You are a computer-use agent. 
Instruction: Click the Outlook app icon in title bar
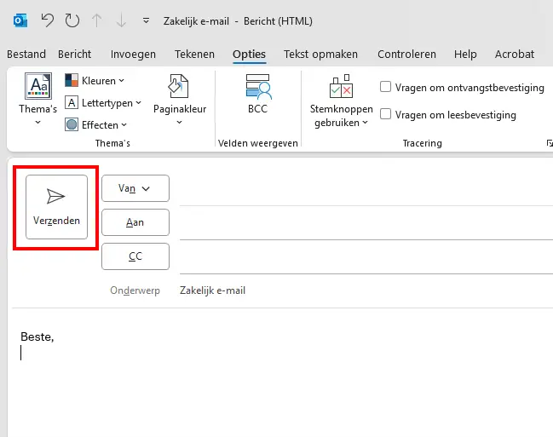[20, 20]
